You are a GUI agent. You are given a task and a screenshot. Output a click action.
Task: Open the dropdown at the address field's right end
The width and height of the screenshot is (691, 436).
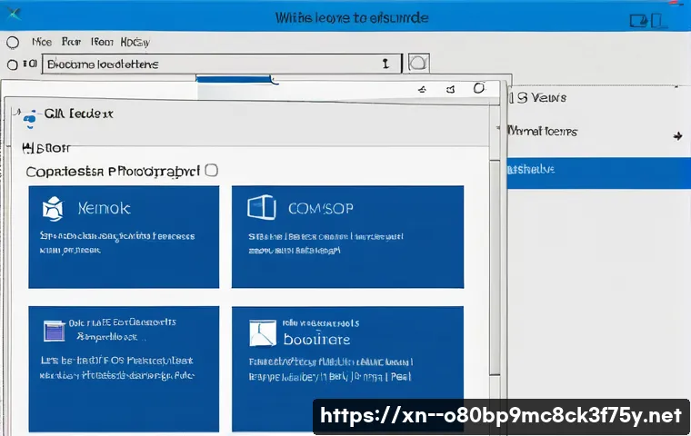[386, 64]
